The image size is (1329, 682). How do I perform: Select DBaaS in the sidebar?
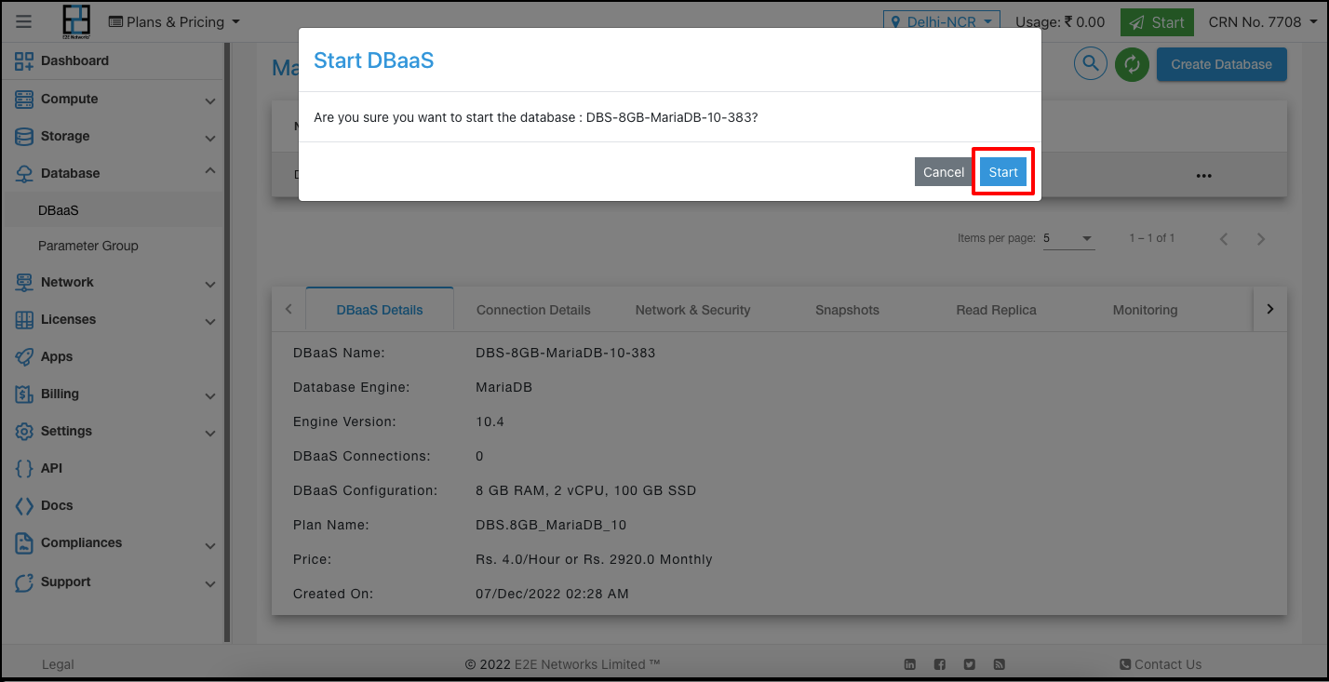click(x=59, y=210)
